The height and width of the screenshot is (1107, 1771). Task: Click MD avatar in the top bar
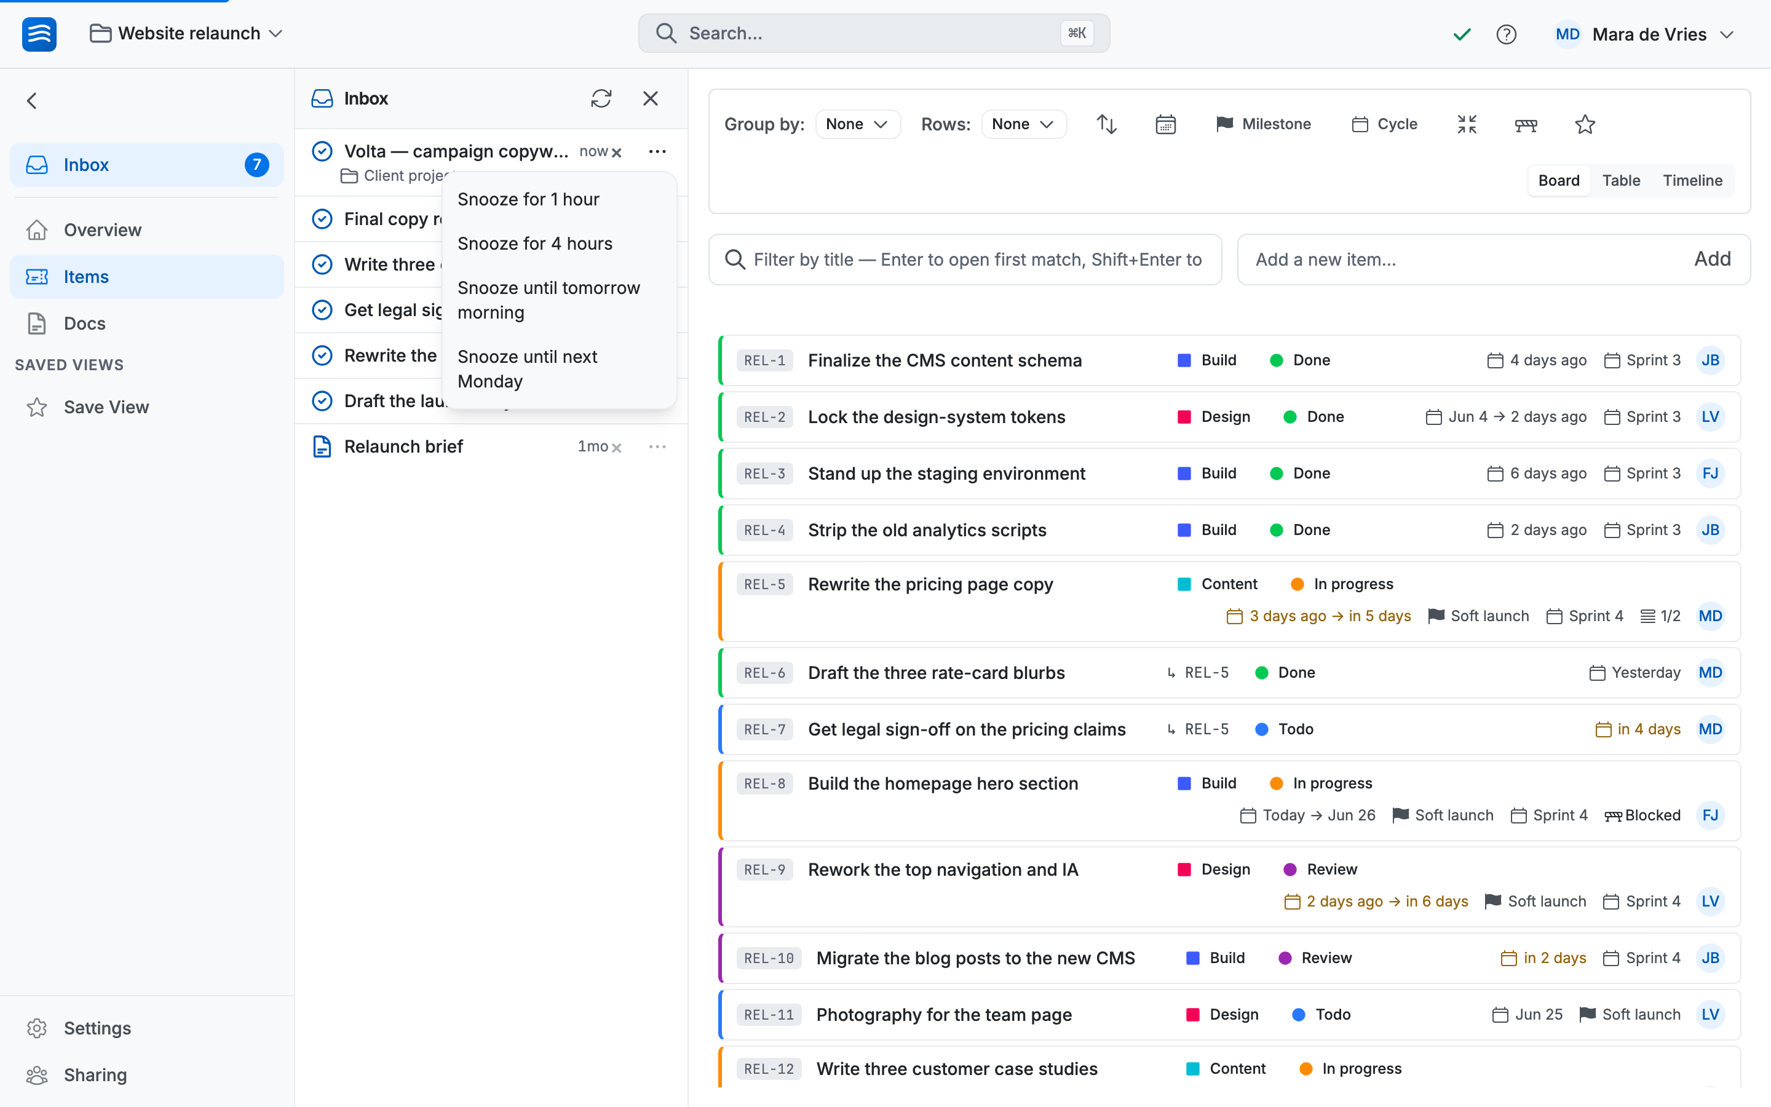1567,34
